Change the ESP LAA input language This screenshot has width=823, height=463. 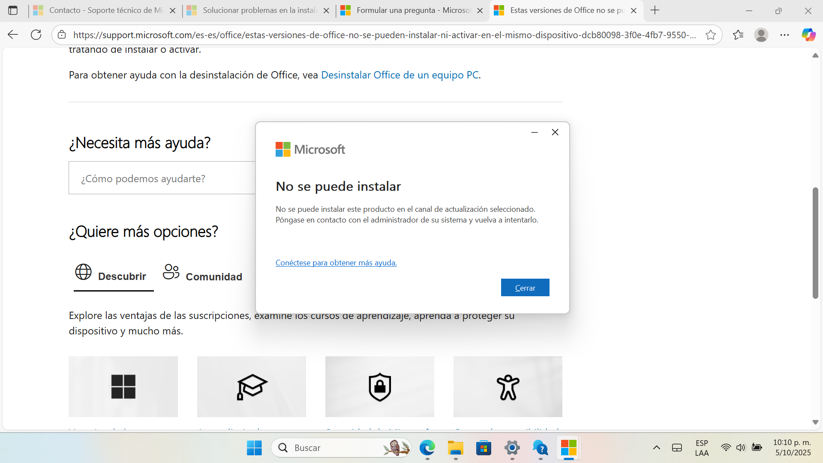pos(702,448)
